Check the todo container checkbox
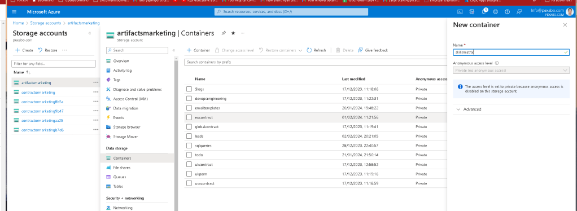 [x=189, y=155]
